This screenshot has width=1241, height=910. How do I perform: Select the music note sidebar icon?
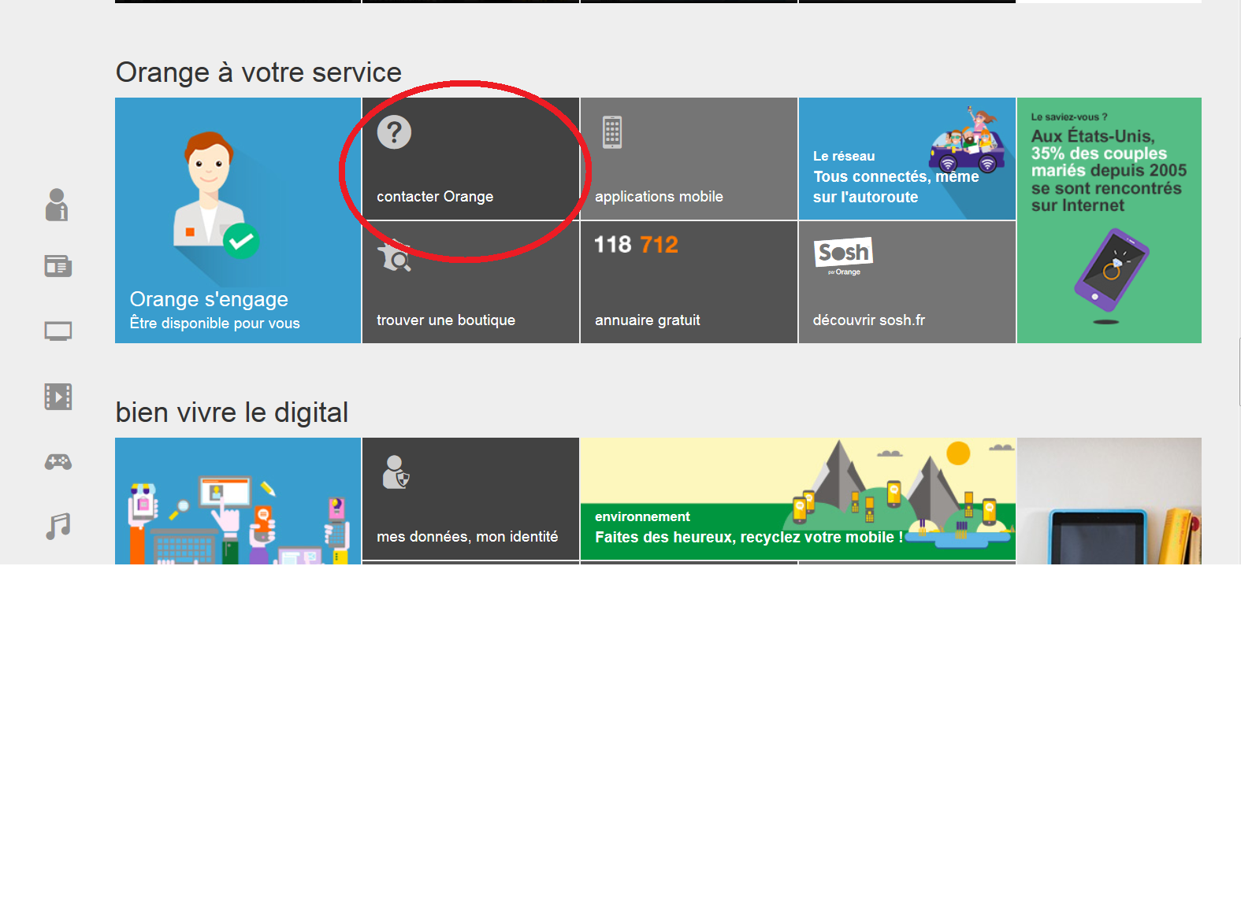(x=58, y=526)
